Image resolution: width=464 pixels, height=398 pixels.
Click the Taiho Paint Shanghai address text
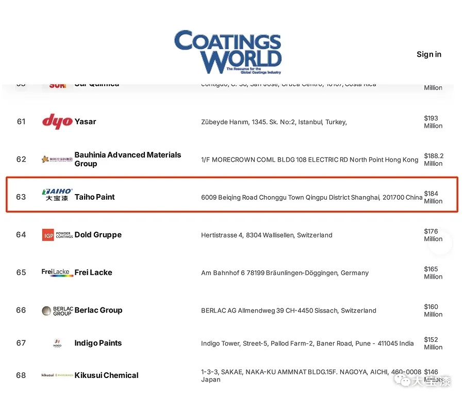click(x=311, y=198)
